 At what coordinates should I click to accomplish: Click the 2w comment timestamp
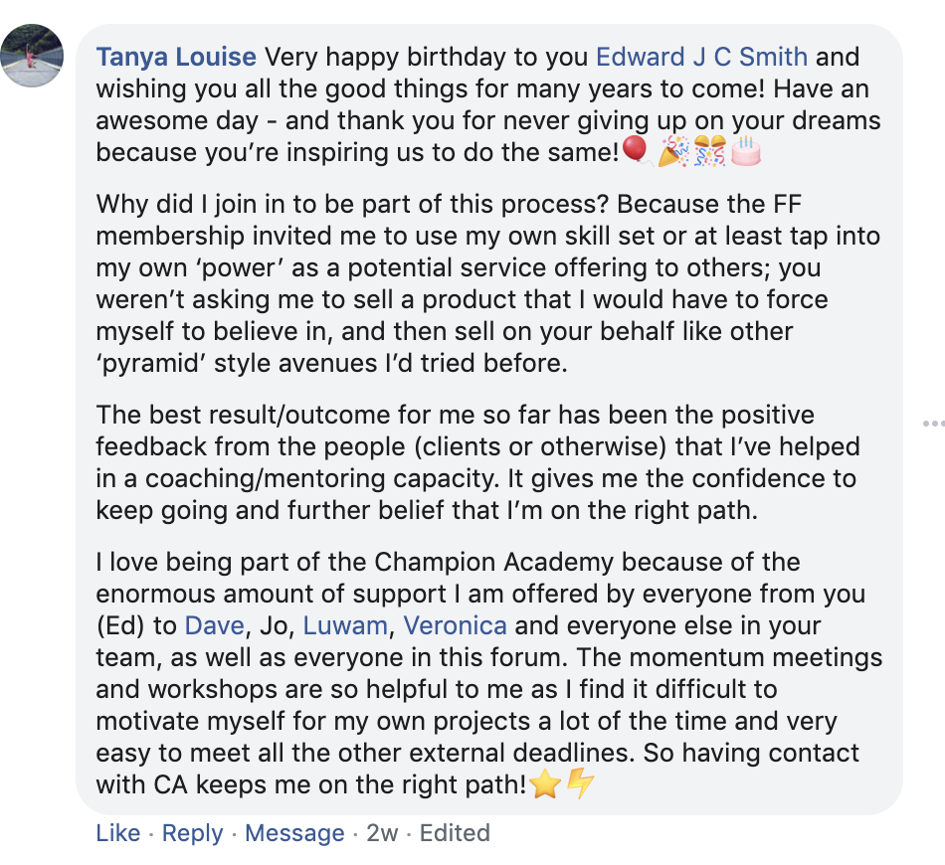tap(382, 833)
